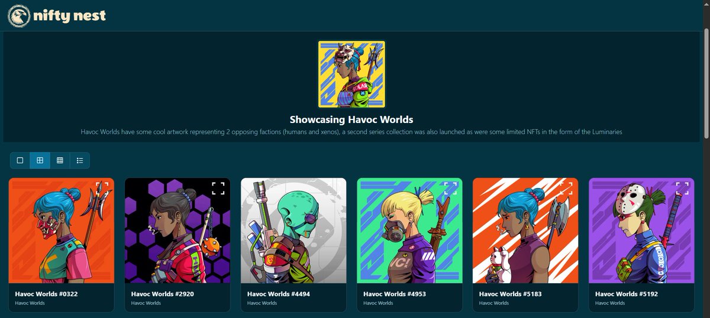The width and height of the screenshot is (710, 318).
Task: Click the nifty nest brand name
Action: [x=70, y=16]
